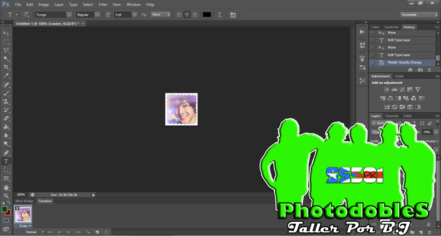Select the Path Selection tool
441x236 pixels.
tap(6, 170)
